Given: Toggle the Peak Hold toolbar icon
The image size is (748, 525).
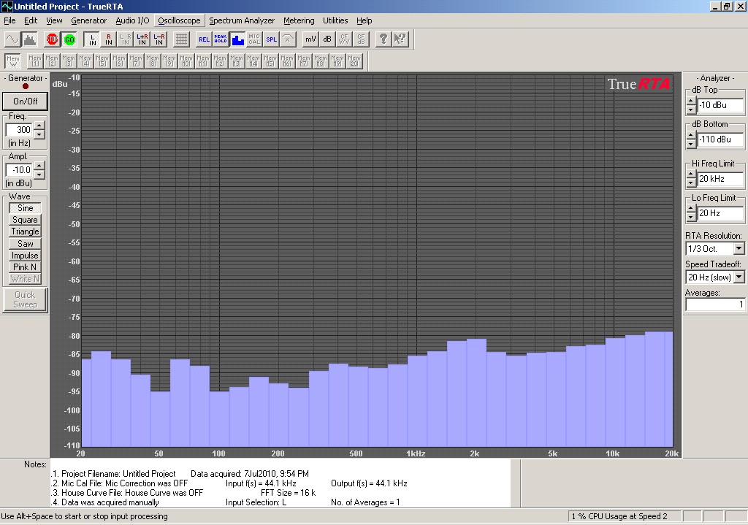Looking at the screenshot, I should [221, 39].
